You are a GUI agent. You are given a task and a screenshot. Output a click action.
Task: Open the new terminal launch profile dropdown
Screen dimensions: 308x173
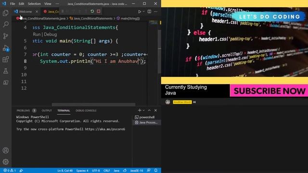(143, 111)
